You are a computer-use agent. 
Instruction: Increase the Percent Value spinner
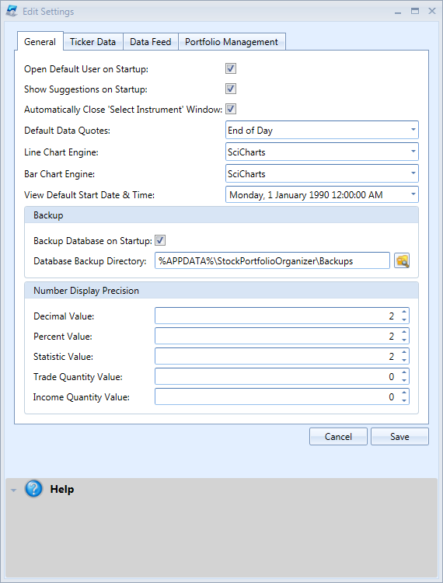tap(403, 332)
